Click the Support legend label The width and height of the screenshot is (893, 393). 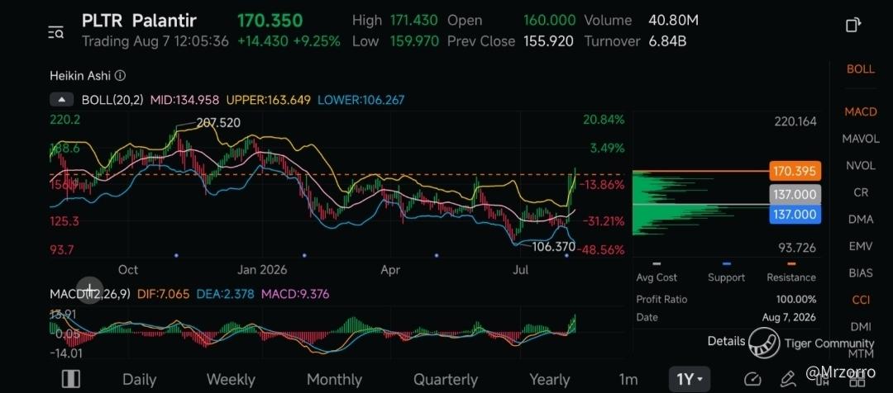pos(726,277)
